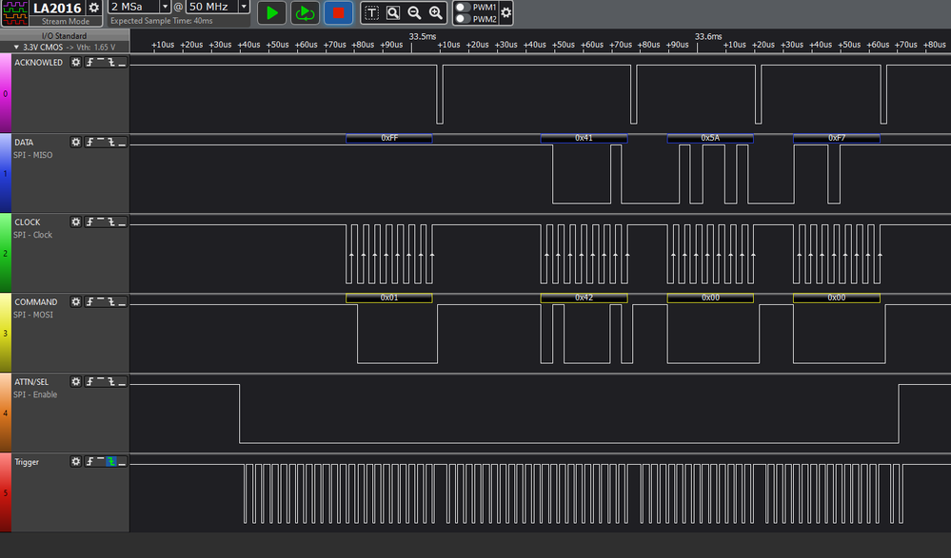Viewport: 951px width, 558px height.
Task: Click the green channel 2 color bar
Action: click(x=6, y=253)
